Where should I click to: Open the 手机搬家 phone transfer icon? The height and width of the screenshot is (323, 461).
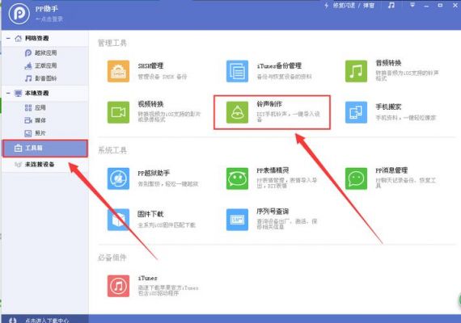pyautogui.click(x=356, y=112)
